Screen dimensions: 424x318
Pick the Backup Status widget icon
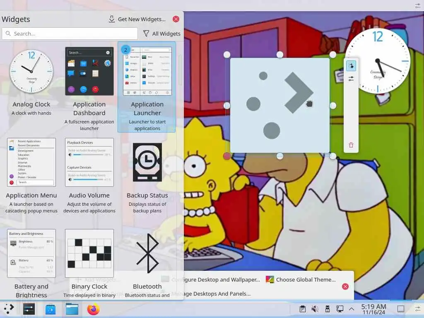pyautogui.click(x=147, y=162)
